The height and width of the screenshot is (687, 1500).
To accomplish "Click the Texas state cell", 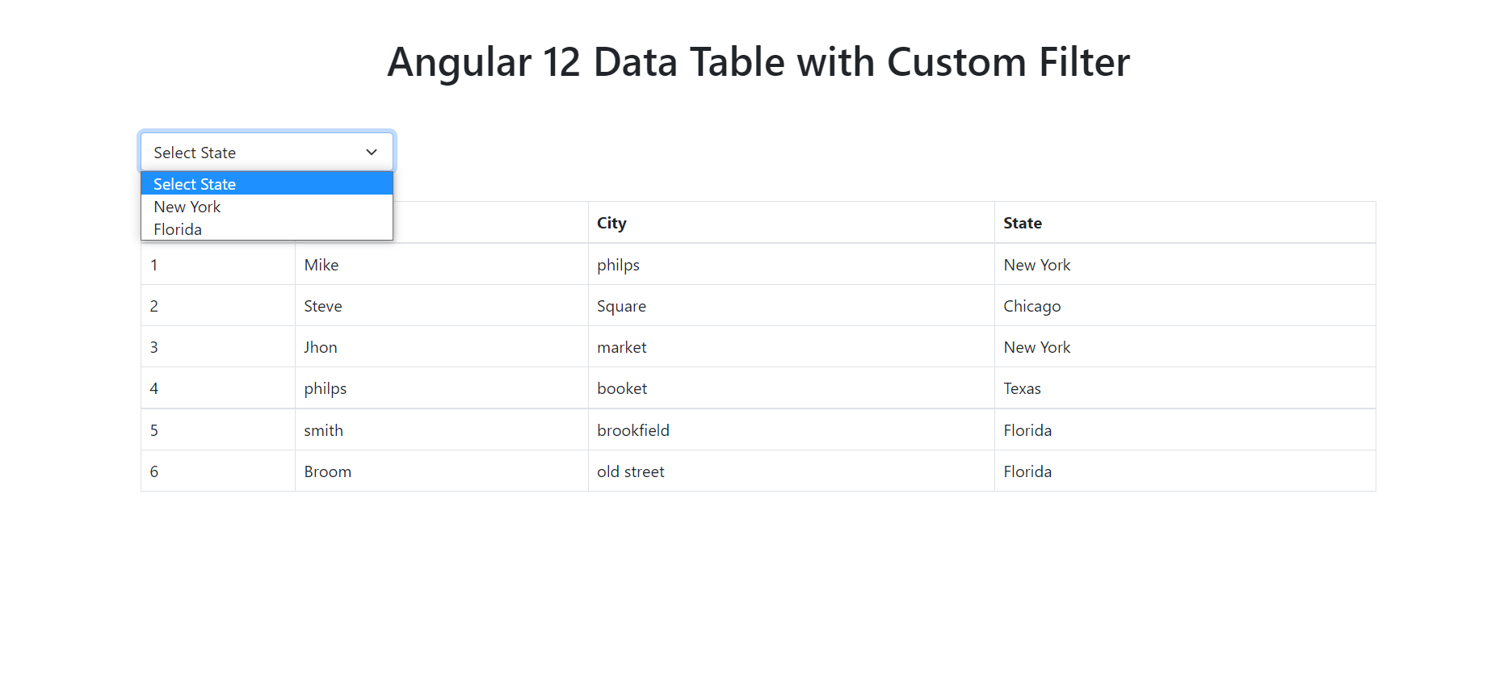I will [1022, 388].
